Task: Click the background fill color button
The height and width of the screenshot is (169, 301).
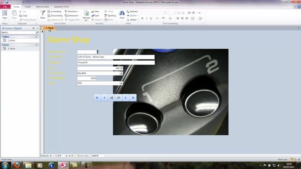Action: click(x=170, y=18)
